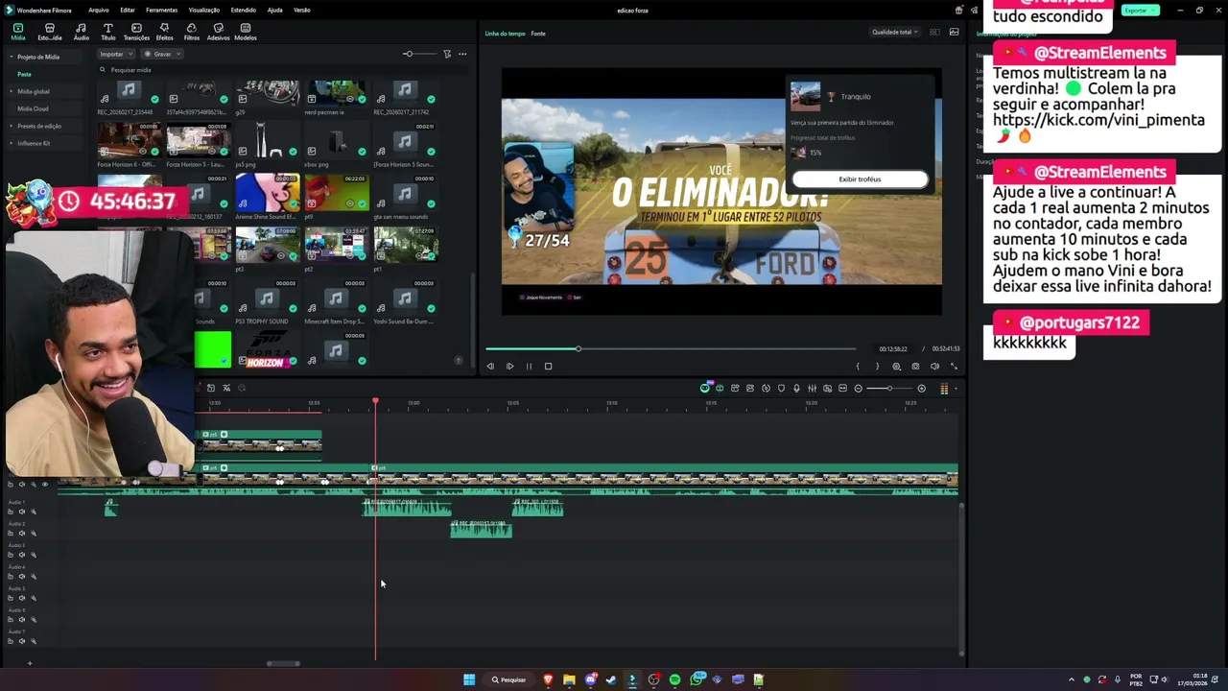Mute the Áudio 1 track
The width and height of the screenshot is (1228, 691).
[x=21, y=512]
